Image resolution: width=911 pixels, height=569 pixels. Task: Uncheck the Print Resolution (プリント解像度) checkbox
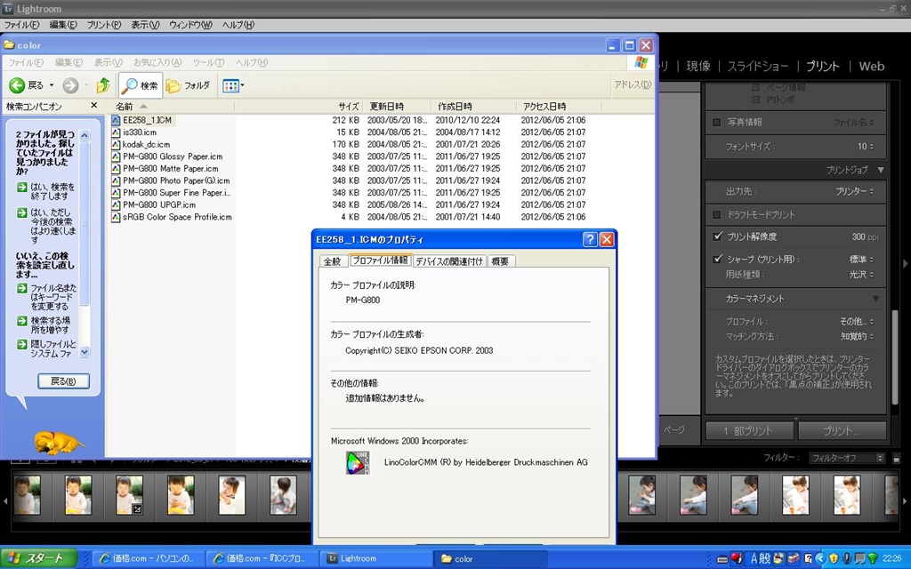717,236
